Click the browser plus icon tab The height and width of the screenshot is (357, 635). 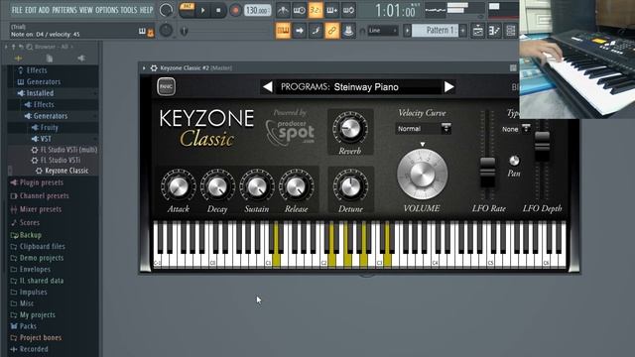pos(18,59)
